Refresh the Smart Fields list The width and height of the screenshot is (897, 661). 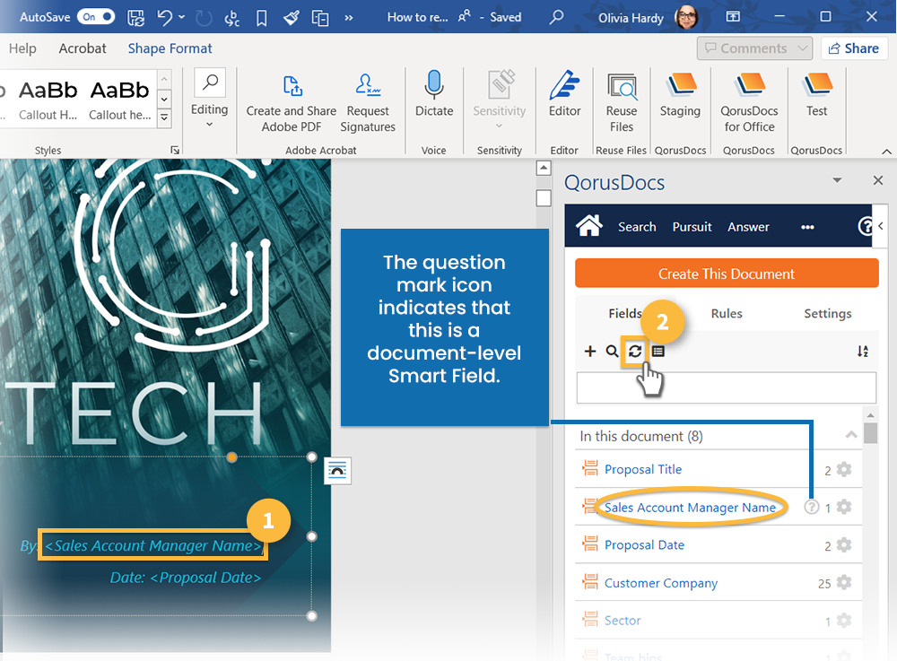click(635, 351)
